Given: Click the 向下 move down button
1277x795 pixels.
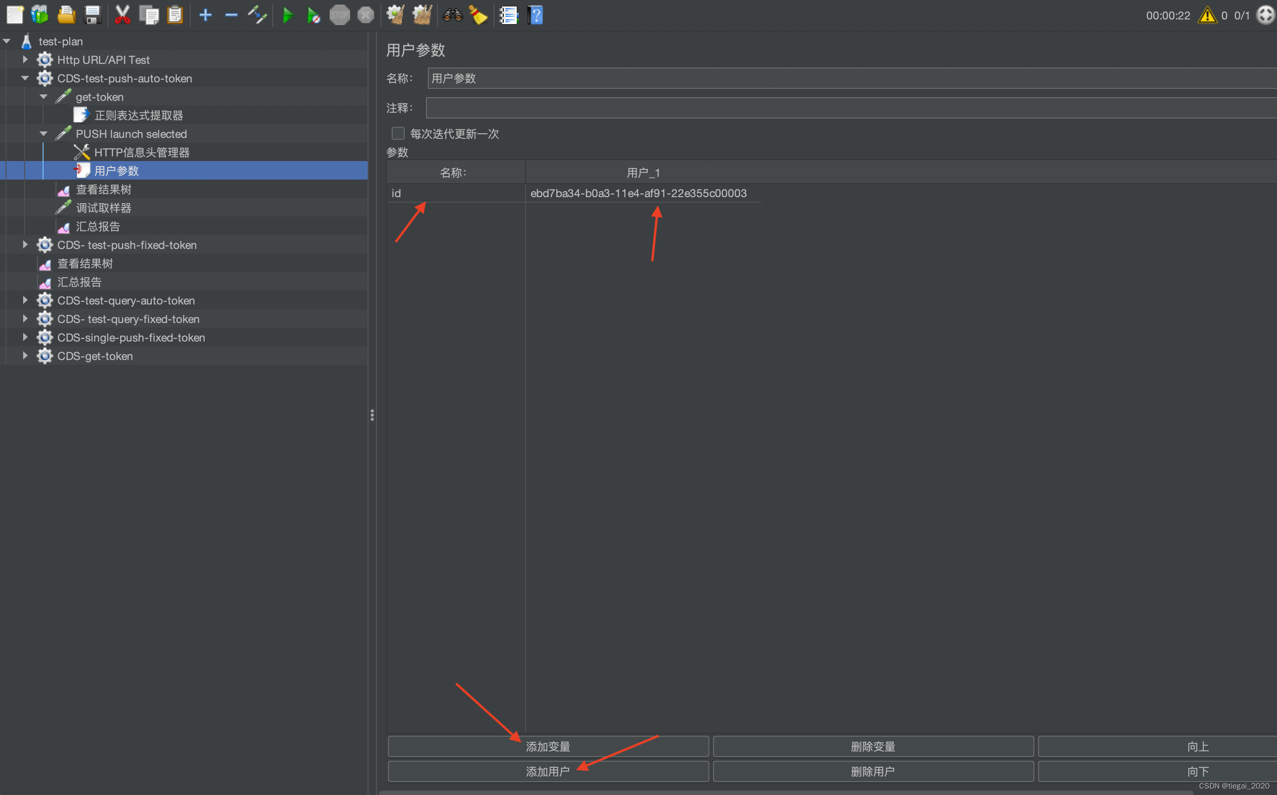Looking at the screenshot, I should pyautogui.click(x=1158, y=771).
